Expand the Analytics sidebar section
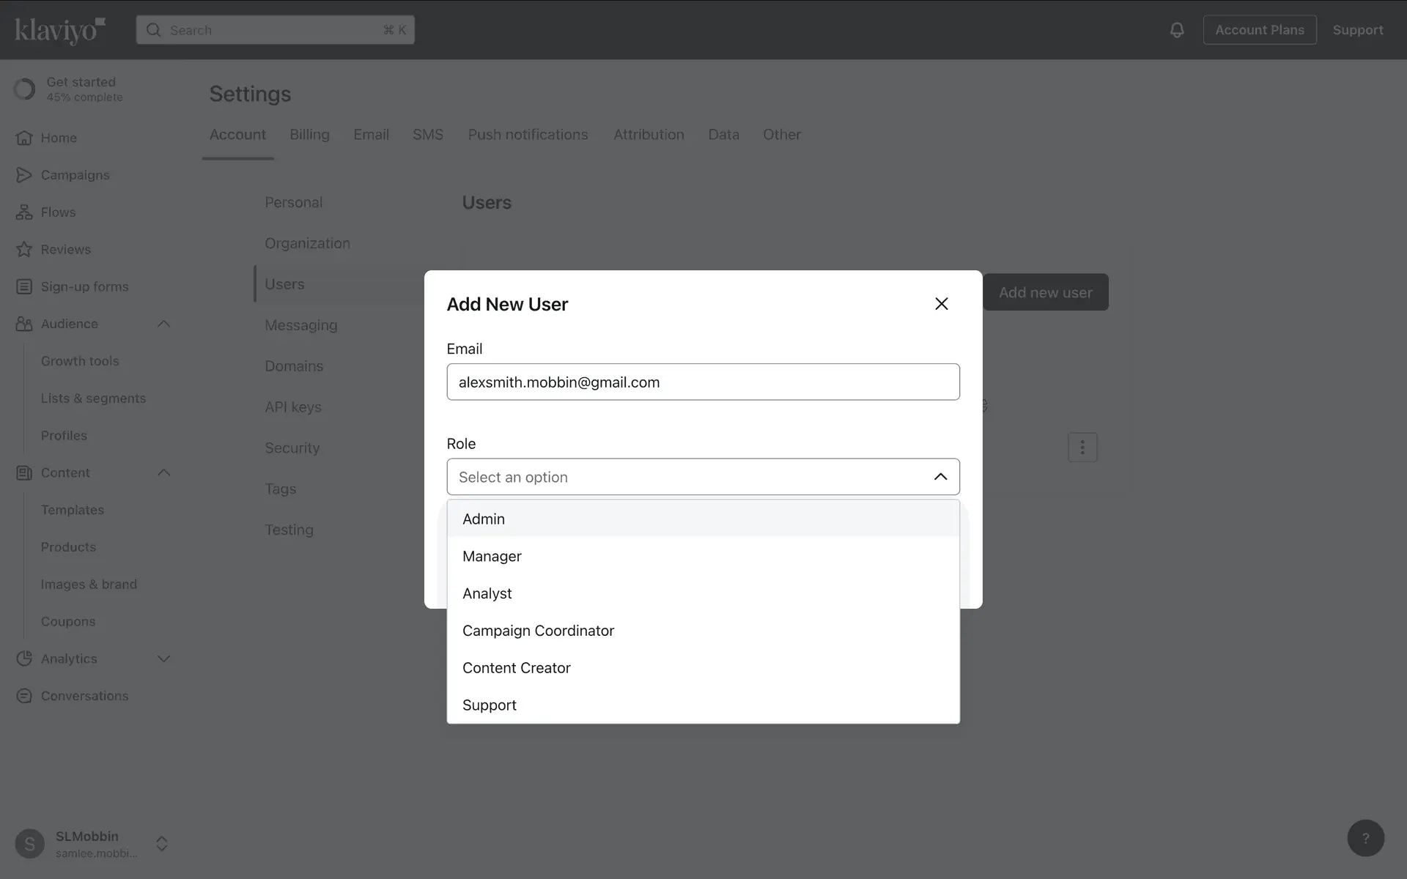The height and width of the screenshot is (879, 1407). (163, 659)
